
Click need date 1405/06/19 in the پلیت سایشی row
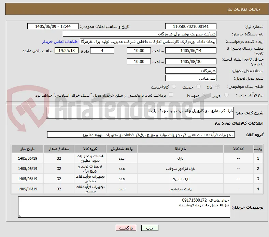[27, 189]
